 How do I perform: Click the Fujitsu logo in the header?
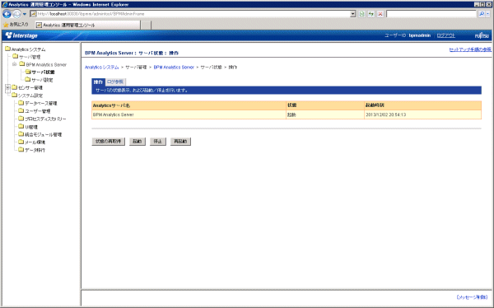[x=482, y=35]
